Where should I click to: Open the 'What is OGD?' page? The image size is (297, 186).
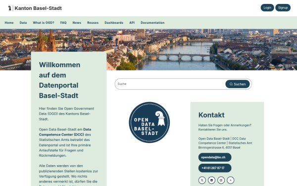[44, 23]
